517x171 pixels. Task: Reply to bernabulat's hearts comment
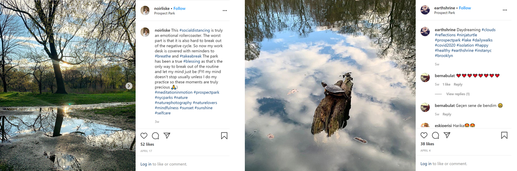click(x=458, y=84)
